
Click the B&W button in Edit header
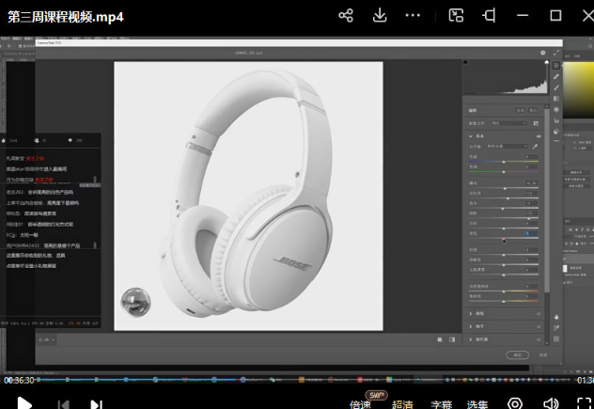pos(533,110)
